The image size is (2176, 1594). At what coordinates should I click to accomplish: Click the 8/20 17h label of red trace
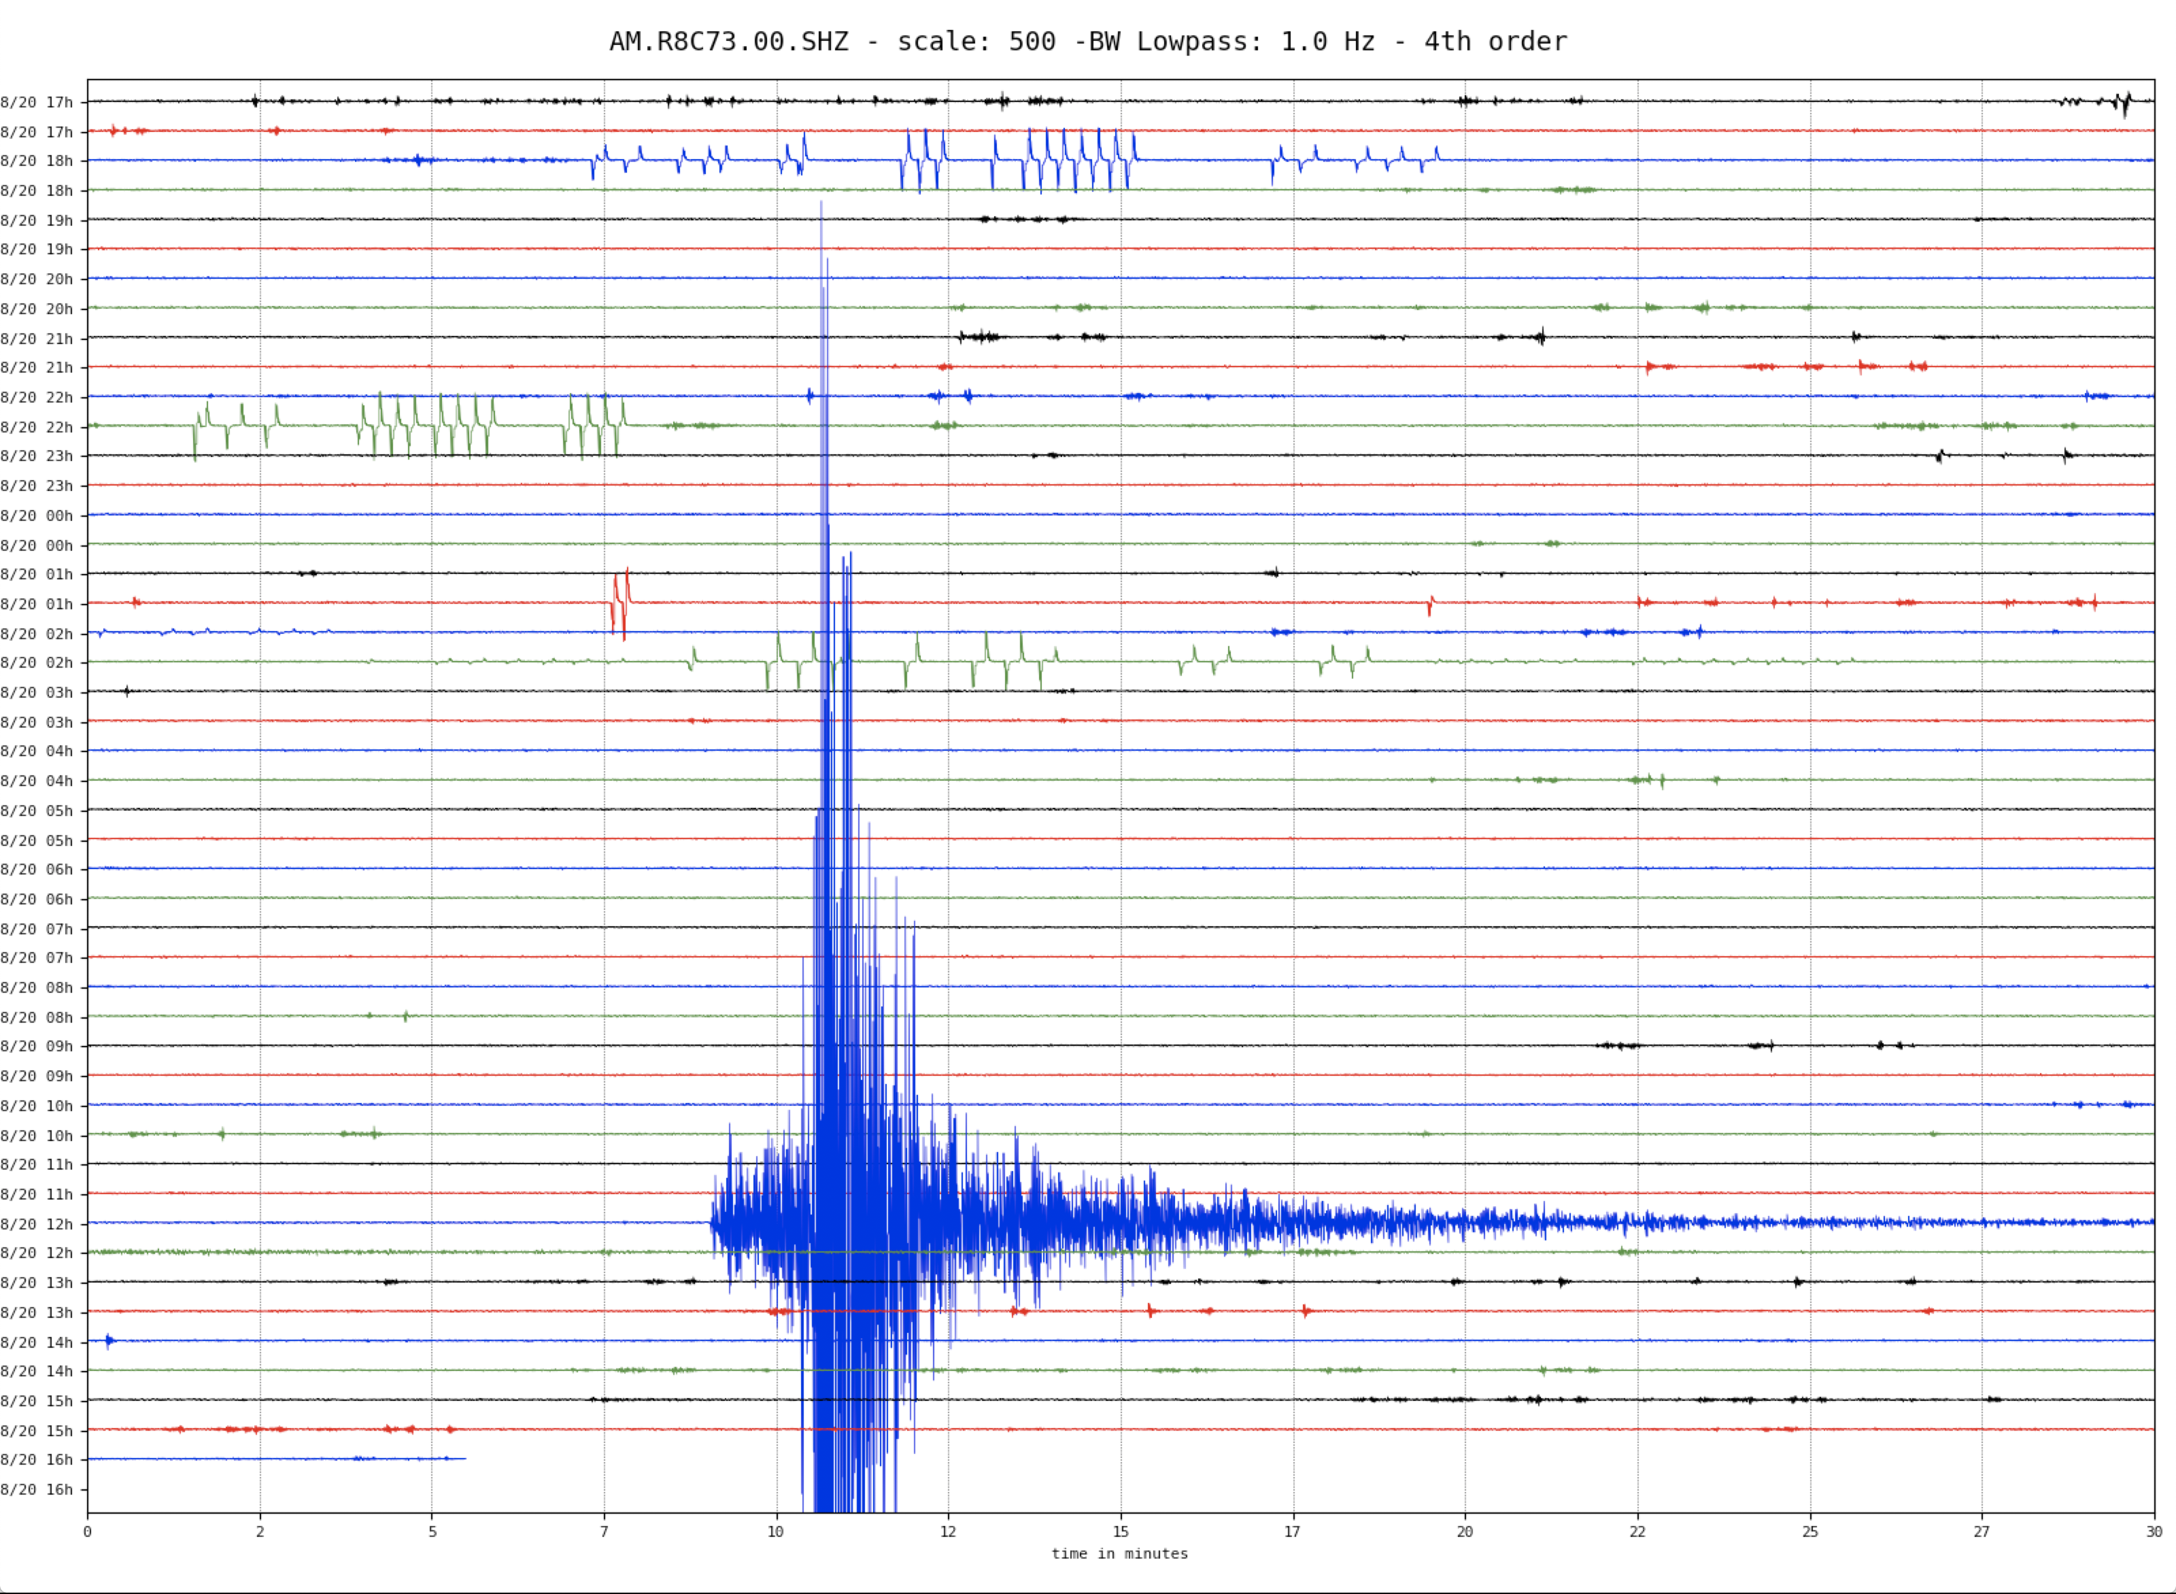[x=37, y=132]
